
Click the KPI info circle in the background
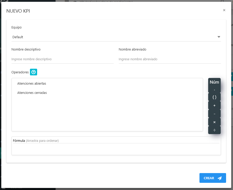[75, 1]
